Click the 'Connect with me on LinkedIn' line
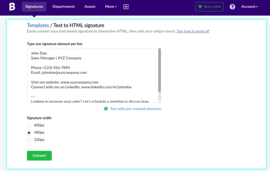Image resolution: width=270 pixels, height=171 pixels. 81,87
